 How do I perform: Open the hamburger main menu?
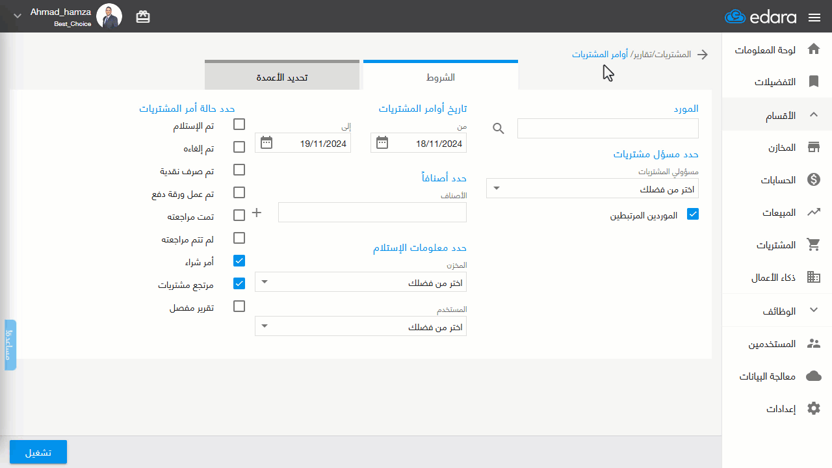tap(814, 18)
